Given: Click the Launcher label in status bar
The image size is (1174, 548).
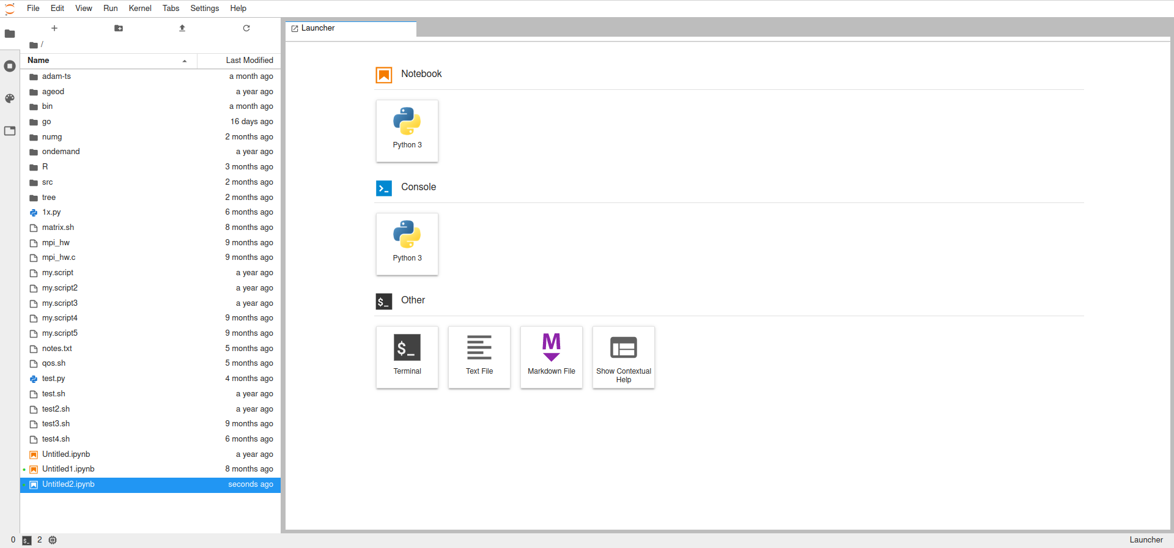Looking at the screenshot, I should click(1146, 540).
